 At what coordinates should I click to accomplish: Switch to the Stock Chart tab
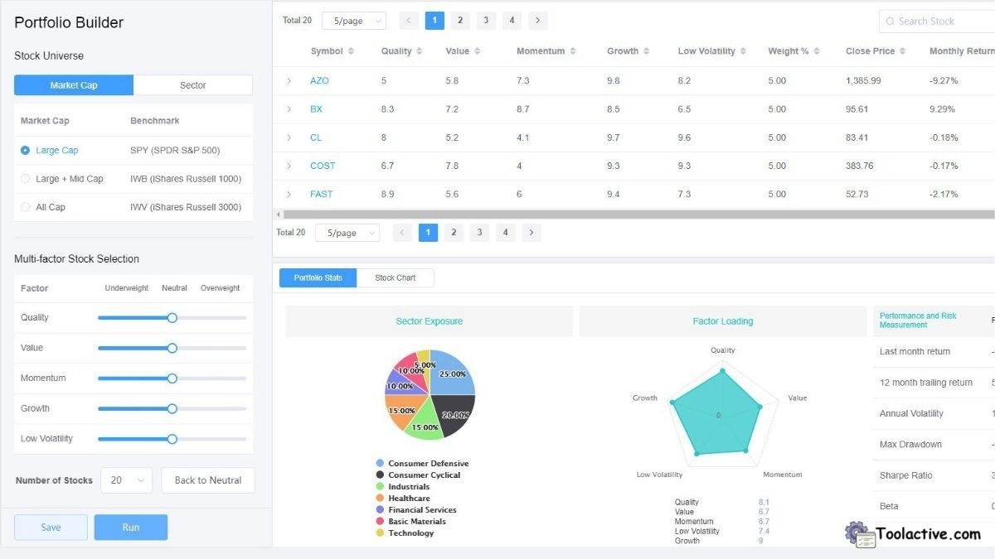click(x=396, y=277)
